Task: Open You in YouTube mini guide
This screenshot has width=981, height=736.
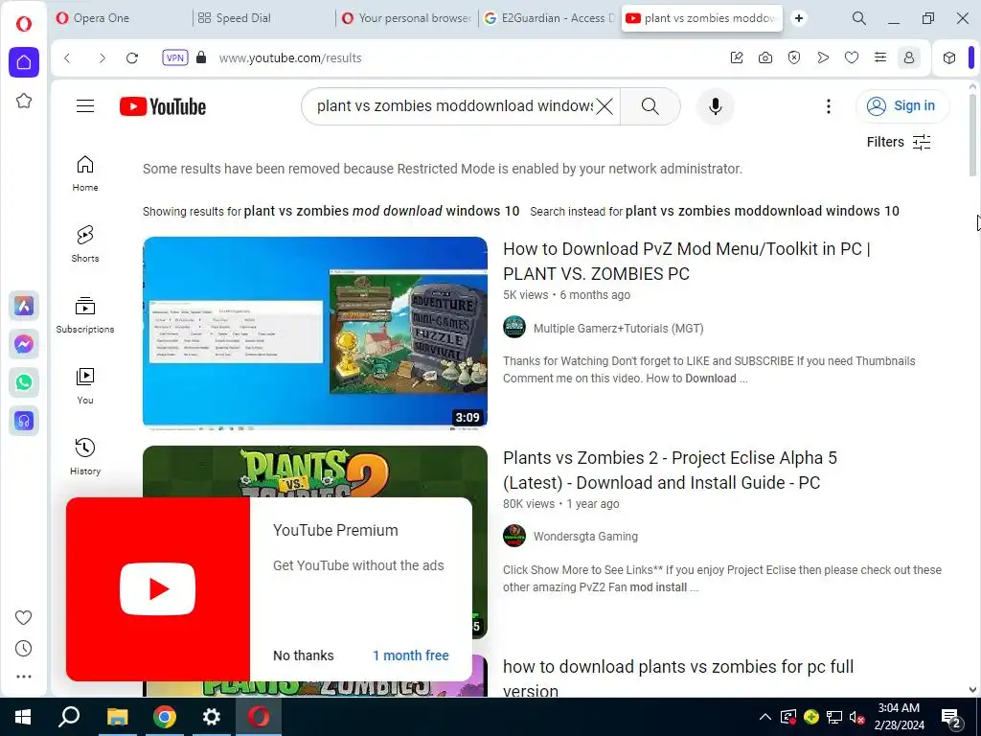Action: click(85, 385)
